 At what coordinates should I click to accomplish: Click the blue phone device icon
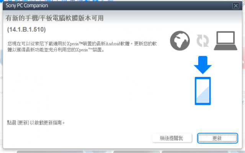click(203, 91)
